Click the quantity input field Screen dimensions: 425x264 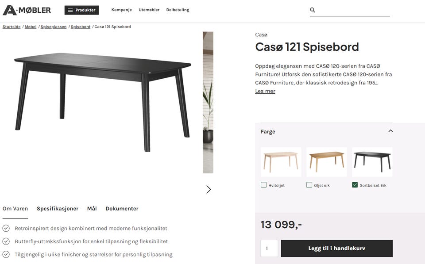coord(269,248)
